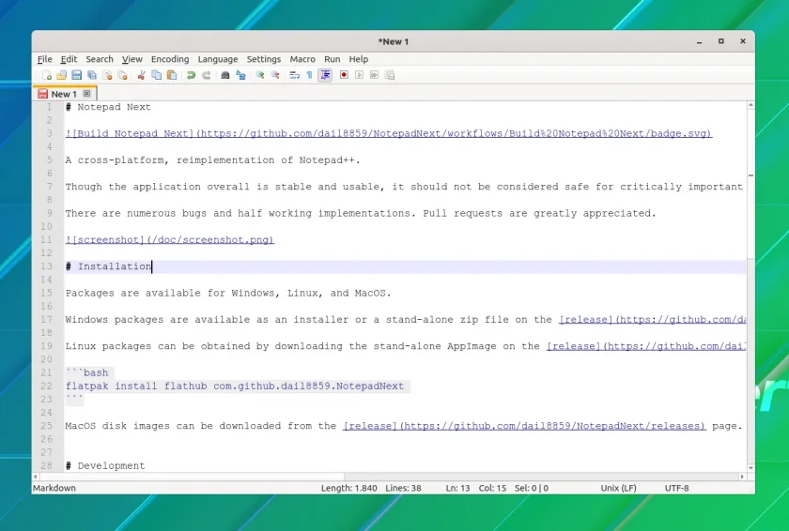Open the Edit menu
789x531 pixels.
(x=69, y=59)
